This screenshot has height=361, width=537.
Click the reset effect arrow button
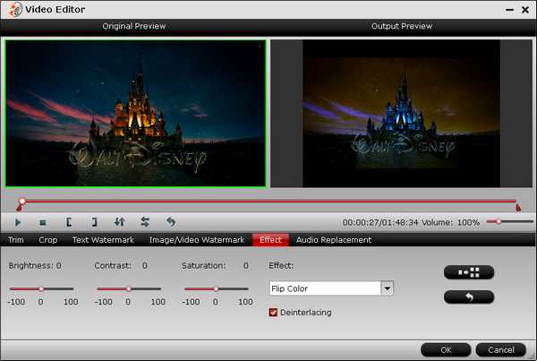[469, 297]
